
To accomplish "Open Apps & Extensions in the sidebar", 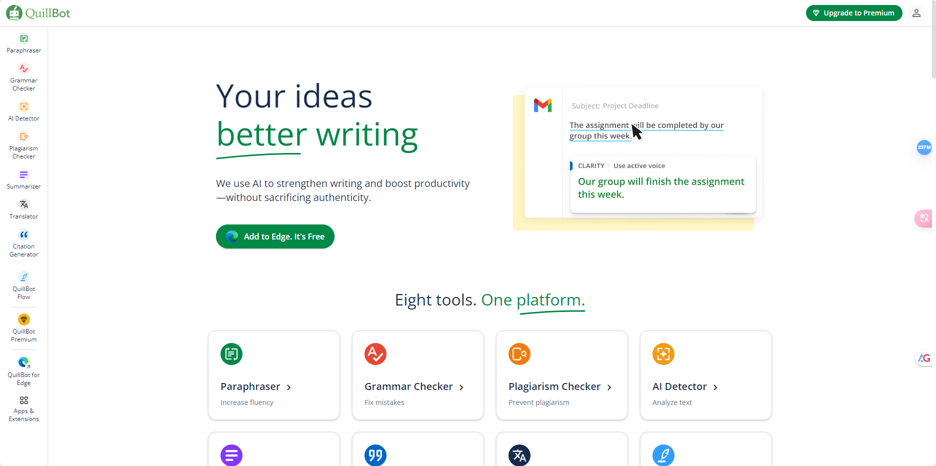I will tap(23, 408).
